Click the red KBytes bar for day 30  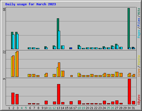pos(129,92)
